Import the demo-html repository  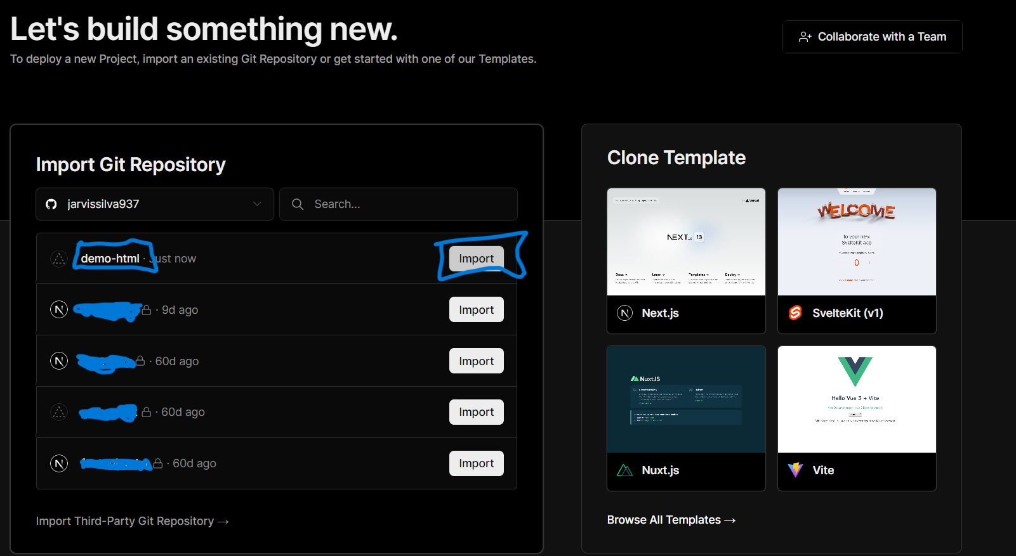(x=476, y=259)
